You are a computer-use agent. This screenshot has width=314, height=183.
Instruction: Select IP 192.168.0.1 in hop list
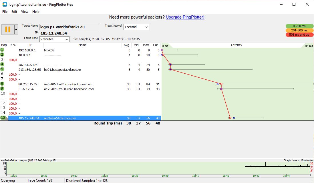click(x=27, y=50)
